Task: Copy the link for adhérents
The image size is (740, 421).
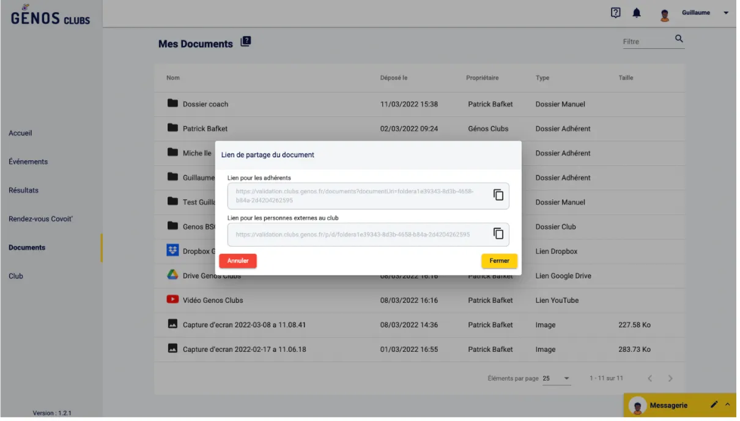Action: (498, 195)
